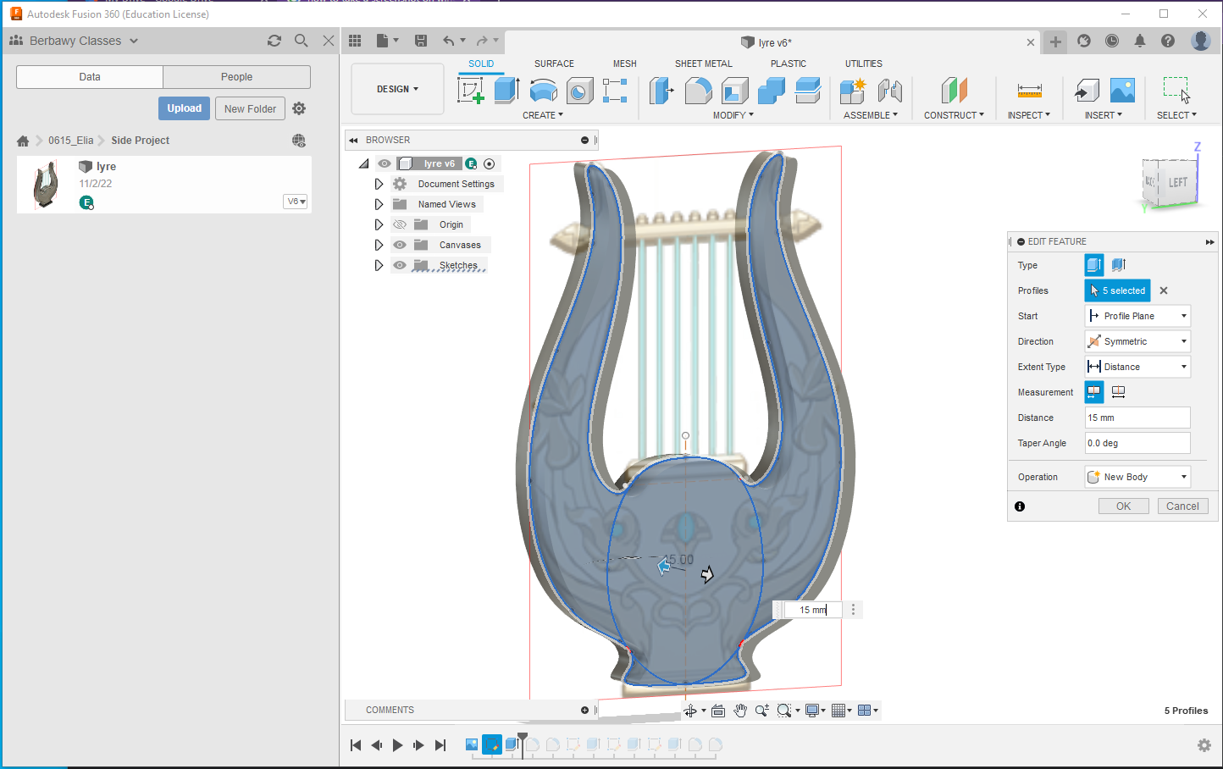Toggle visibility of the Sketches folder
1223x769 pixels.
(x=400, y=265)
